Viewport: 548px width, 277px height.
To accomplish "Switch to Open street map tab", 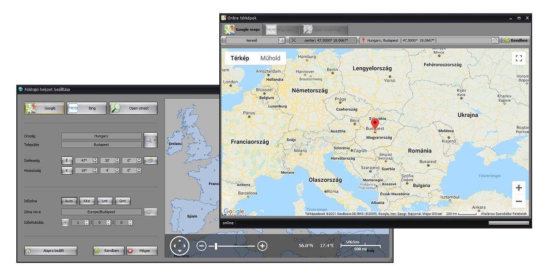I will [x=325, y=30].
